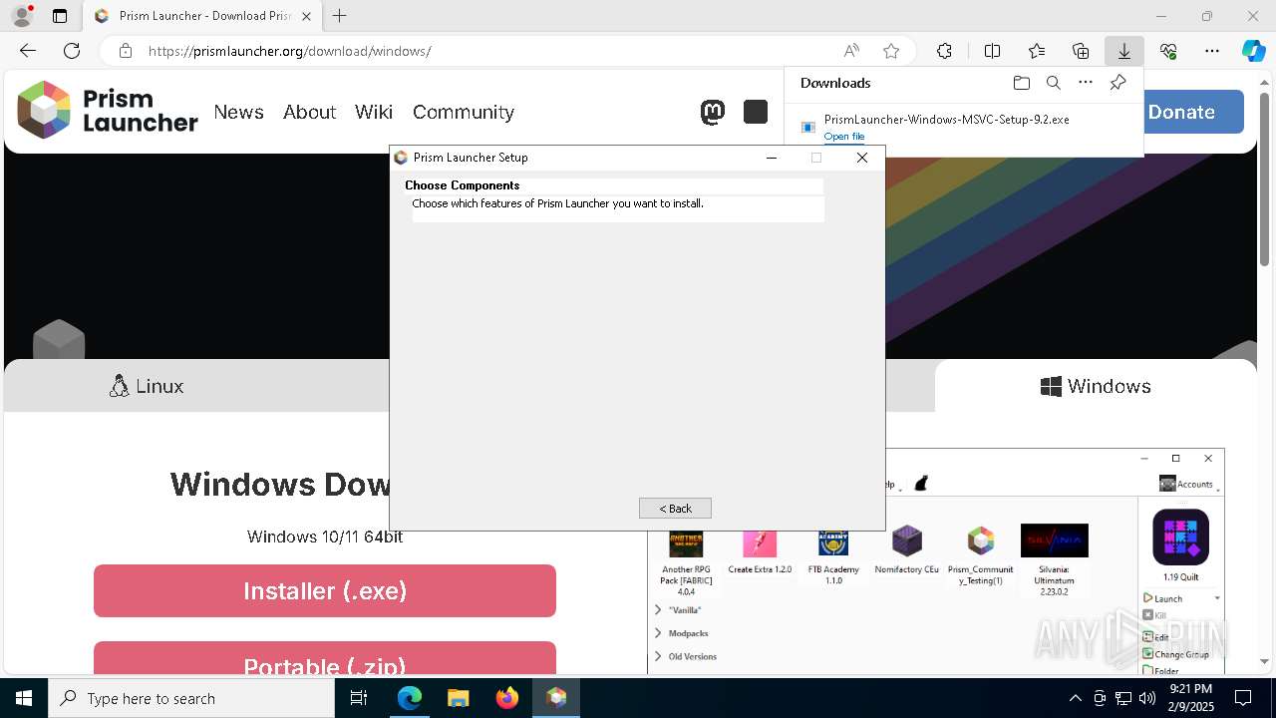Open the browser Extensions icon

pyautogui.click(x=944, y=51)
